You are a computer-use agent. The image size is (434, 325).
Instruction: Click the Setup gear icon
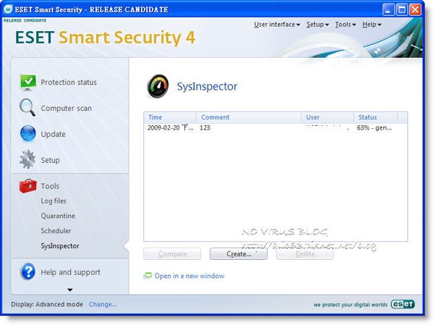click(x=27, y=159)
